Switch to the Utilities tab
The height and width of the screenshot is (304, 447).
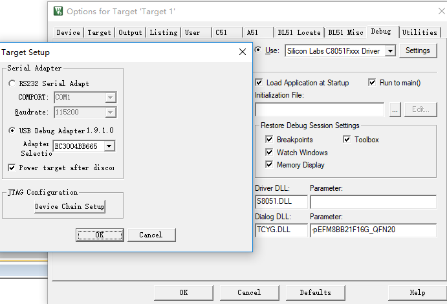click(x=420, y=32)
